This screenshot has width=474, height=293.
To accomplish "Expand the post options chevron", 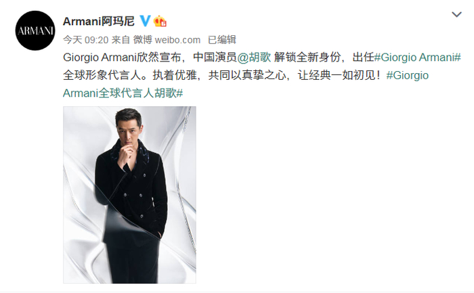I will (x=456, y=14).
